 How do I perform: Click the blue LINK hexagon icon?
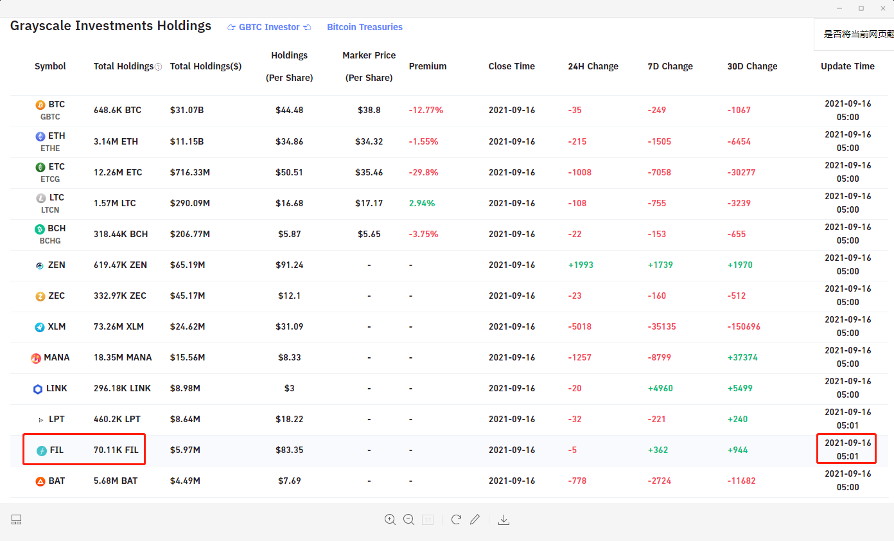click(38, 389)
